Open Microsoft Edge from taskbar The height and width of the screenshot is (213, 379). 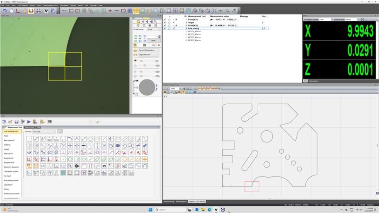pos(209,210)
